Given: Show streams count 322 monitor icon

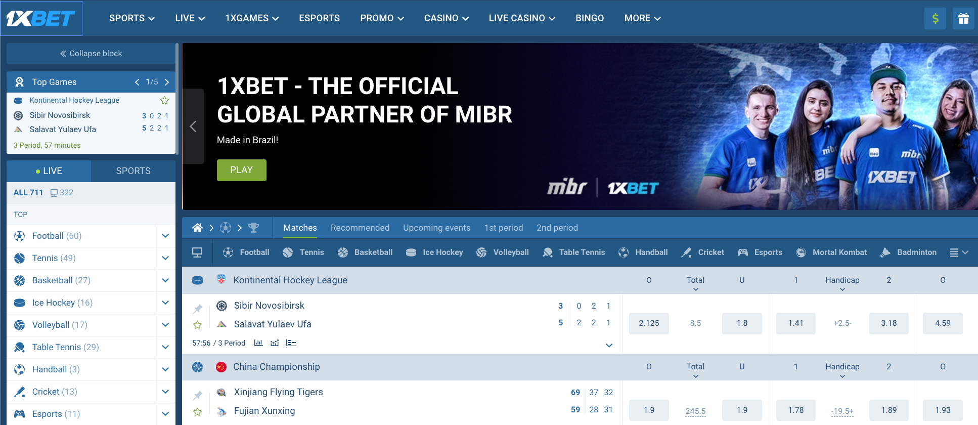Looking at the screenshot, I should pos(54,193).
